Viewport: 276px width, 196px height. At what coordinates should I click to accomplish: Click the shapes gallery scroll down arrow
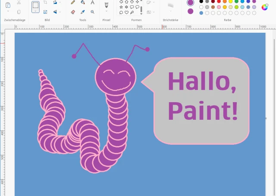point(141,14)
